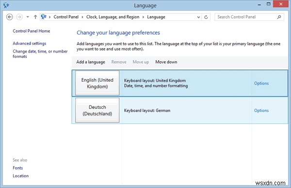The height and width of the screenshot is (188, 291).
Task: Click 'Keyboard layout: United Kingdom' text
Action: click(x=155, y=81)
